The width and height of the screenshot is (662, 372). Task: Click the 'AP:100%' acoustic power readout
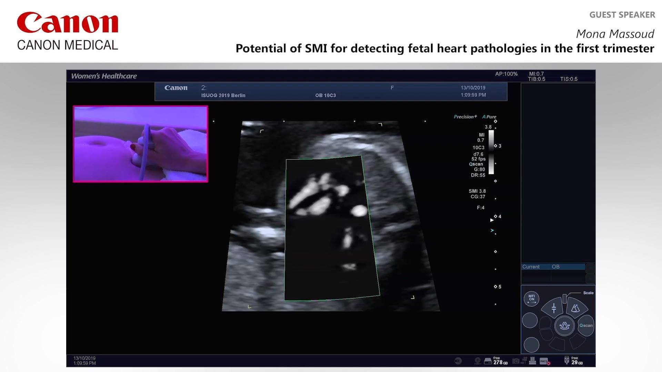pyautogui.click(x=506, y=74)
